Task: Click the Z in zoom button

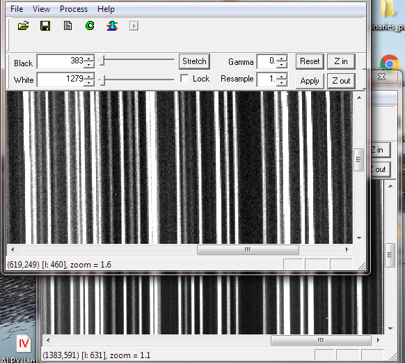Action: [x=341, y=61]
